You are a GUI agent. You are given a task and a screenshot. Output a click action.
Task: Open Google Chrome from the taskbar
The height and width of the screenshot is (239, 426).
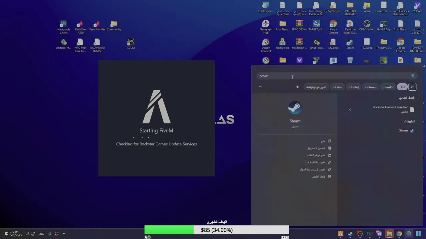tap(399, 234)
